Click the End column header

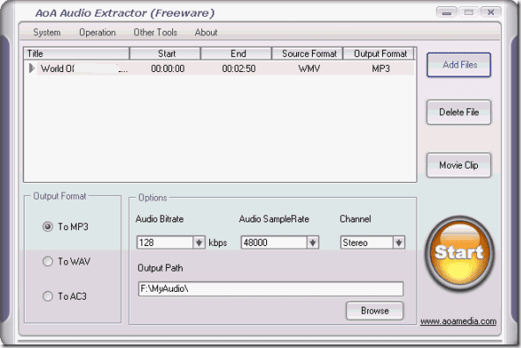[236, 54]
